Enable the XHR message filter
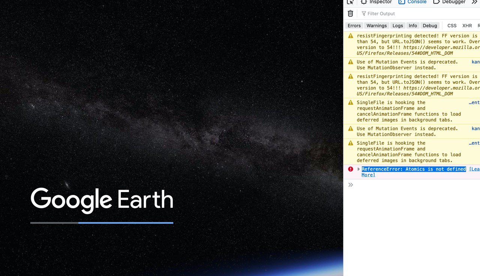 click(467, 25)
